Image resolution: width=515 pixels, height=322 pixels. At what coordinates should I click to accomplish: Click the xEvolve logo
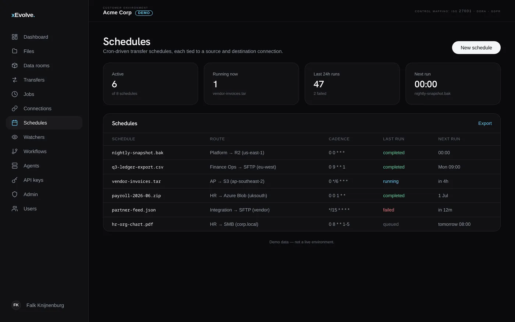23,15
